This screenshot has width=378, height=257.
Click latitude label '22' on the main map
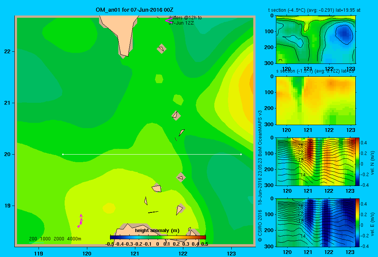tap(8, 52)
